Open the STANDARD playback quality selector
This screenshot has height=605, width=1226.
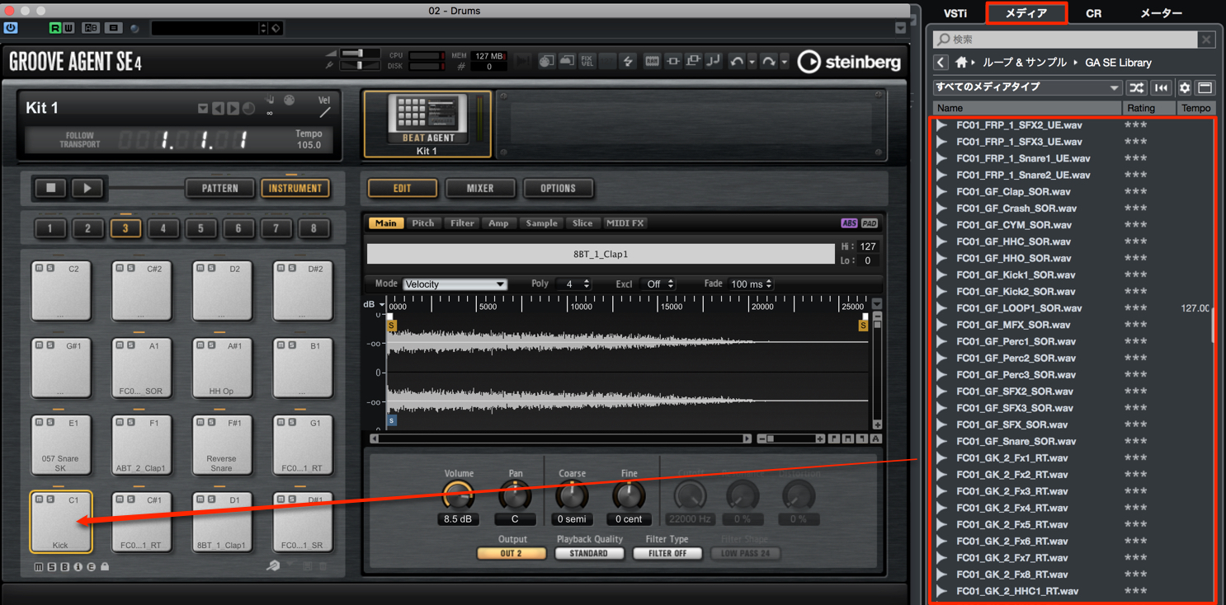[x=589, y=554]
